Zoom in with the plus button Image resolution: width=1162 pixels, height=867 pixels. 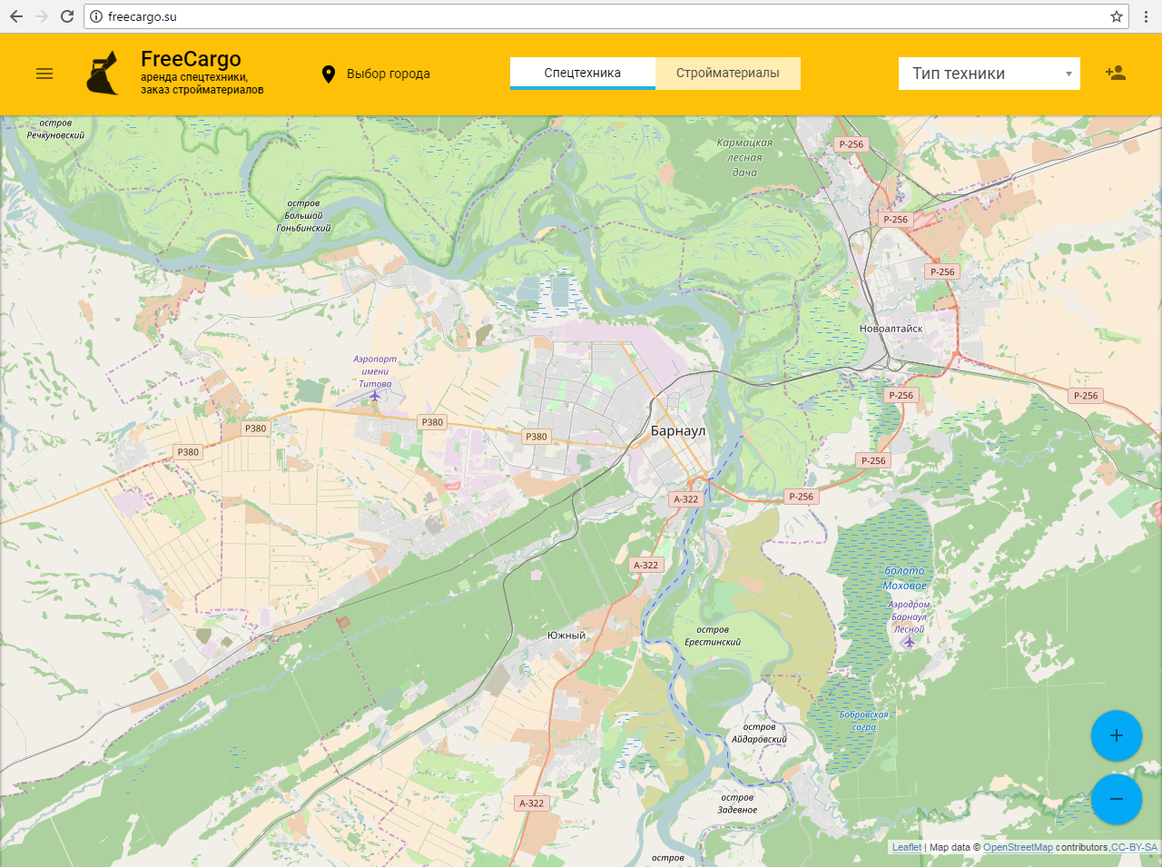1116,735
